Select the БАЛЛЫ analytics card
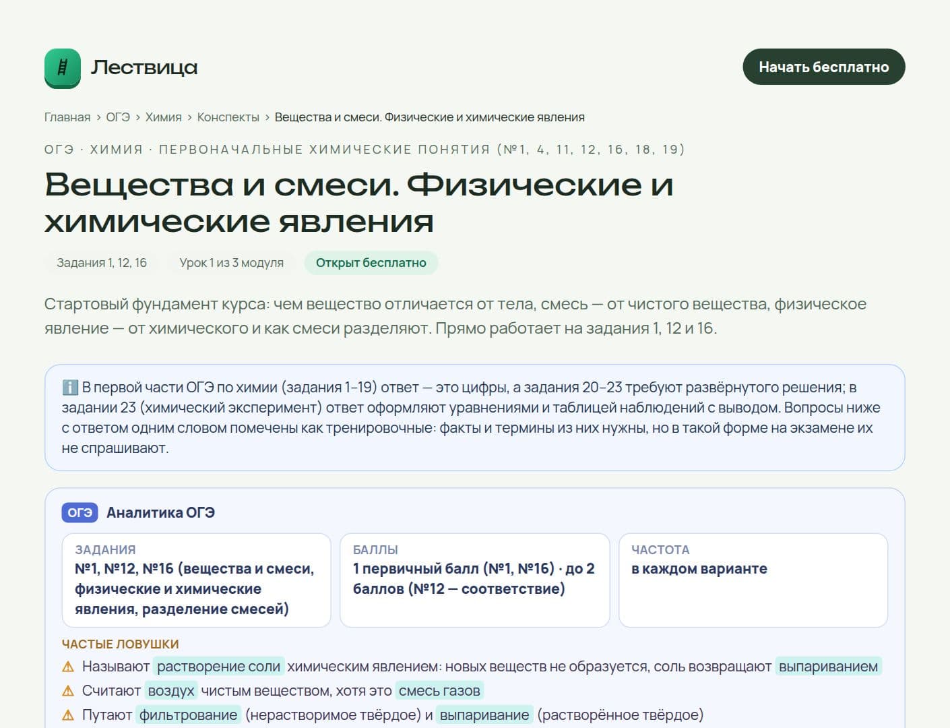Screen dimensions: 950x728 pos(475,580)
